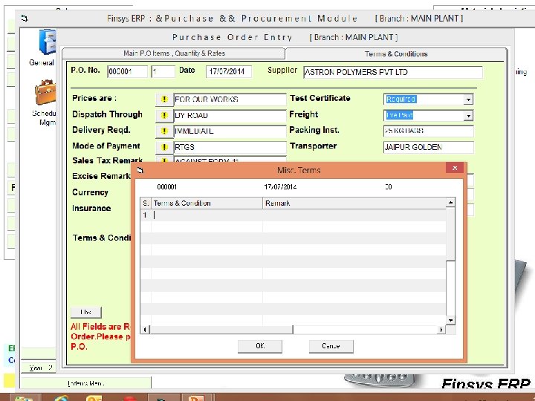This screenshot has height=401, width=535.
Task: Click lookup button beside Prices are field
Action: tap(164, 100)
